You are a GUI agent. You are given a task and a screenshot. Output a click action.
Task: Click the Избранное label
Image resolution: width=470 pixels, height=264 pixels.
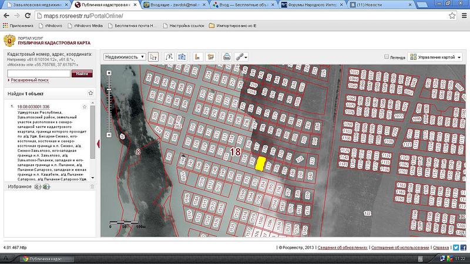click(x=19, y=187)
